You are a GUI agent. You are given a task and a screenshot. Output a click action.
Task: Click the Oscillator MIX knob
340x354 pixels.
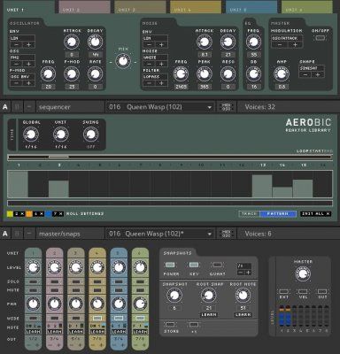pos(123,62)
